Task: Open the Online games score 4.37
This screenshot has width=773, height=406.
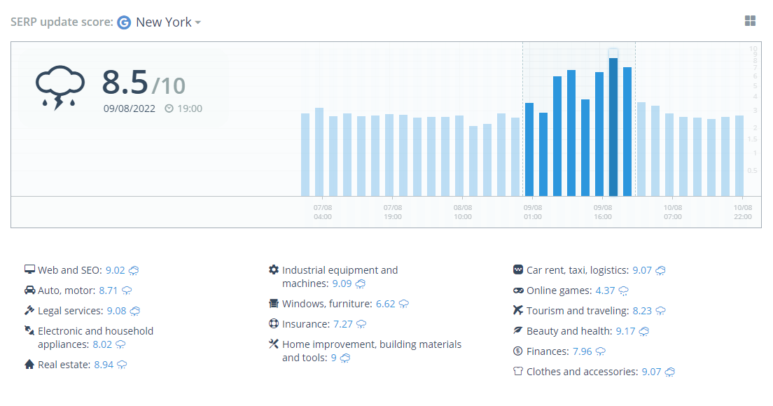Action: pyautogui.click(x=605, y=290)
